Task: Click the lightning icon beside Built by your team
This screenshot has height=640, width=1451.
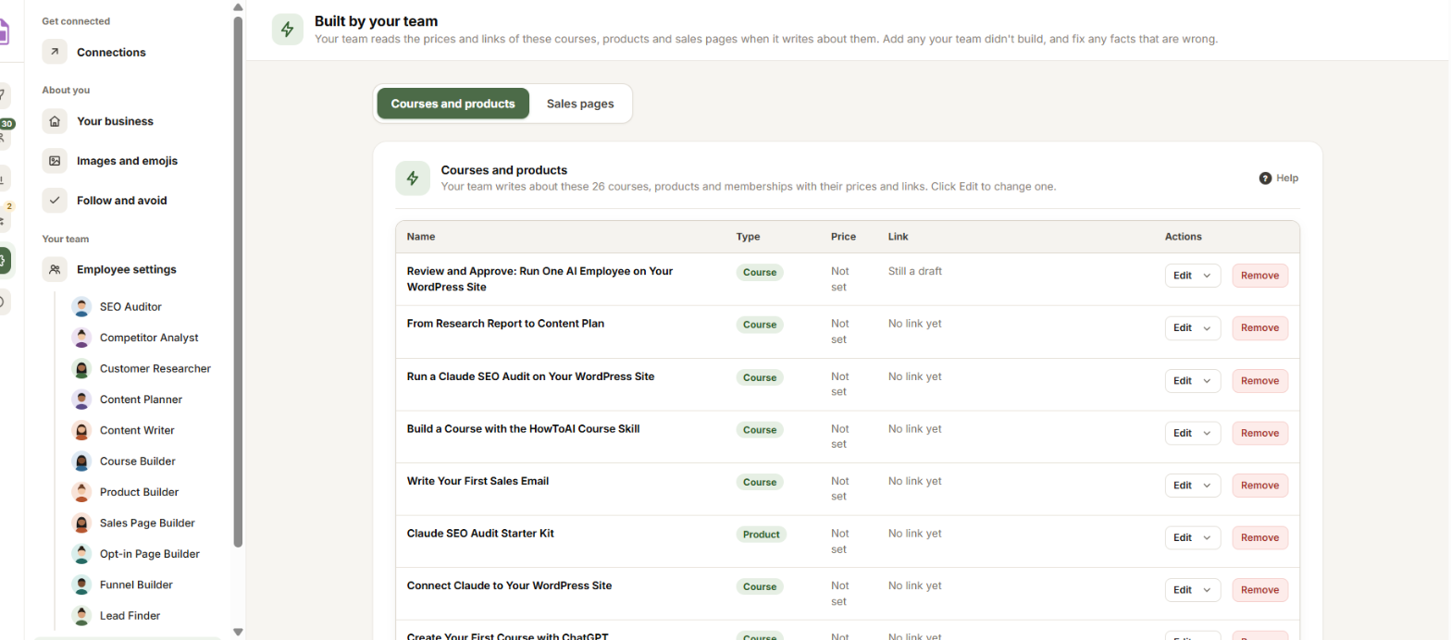Action: 288,29
